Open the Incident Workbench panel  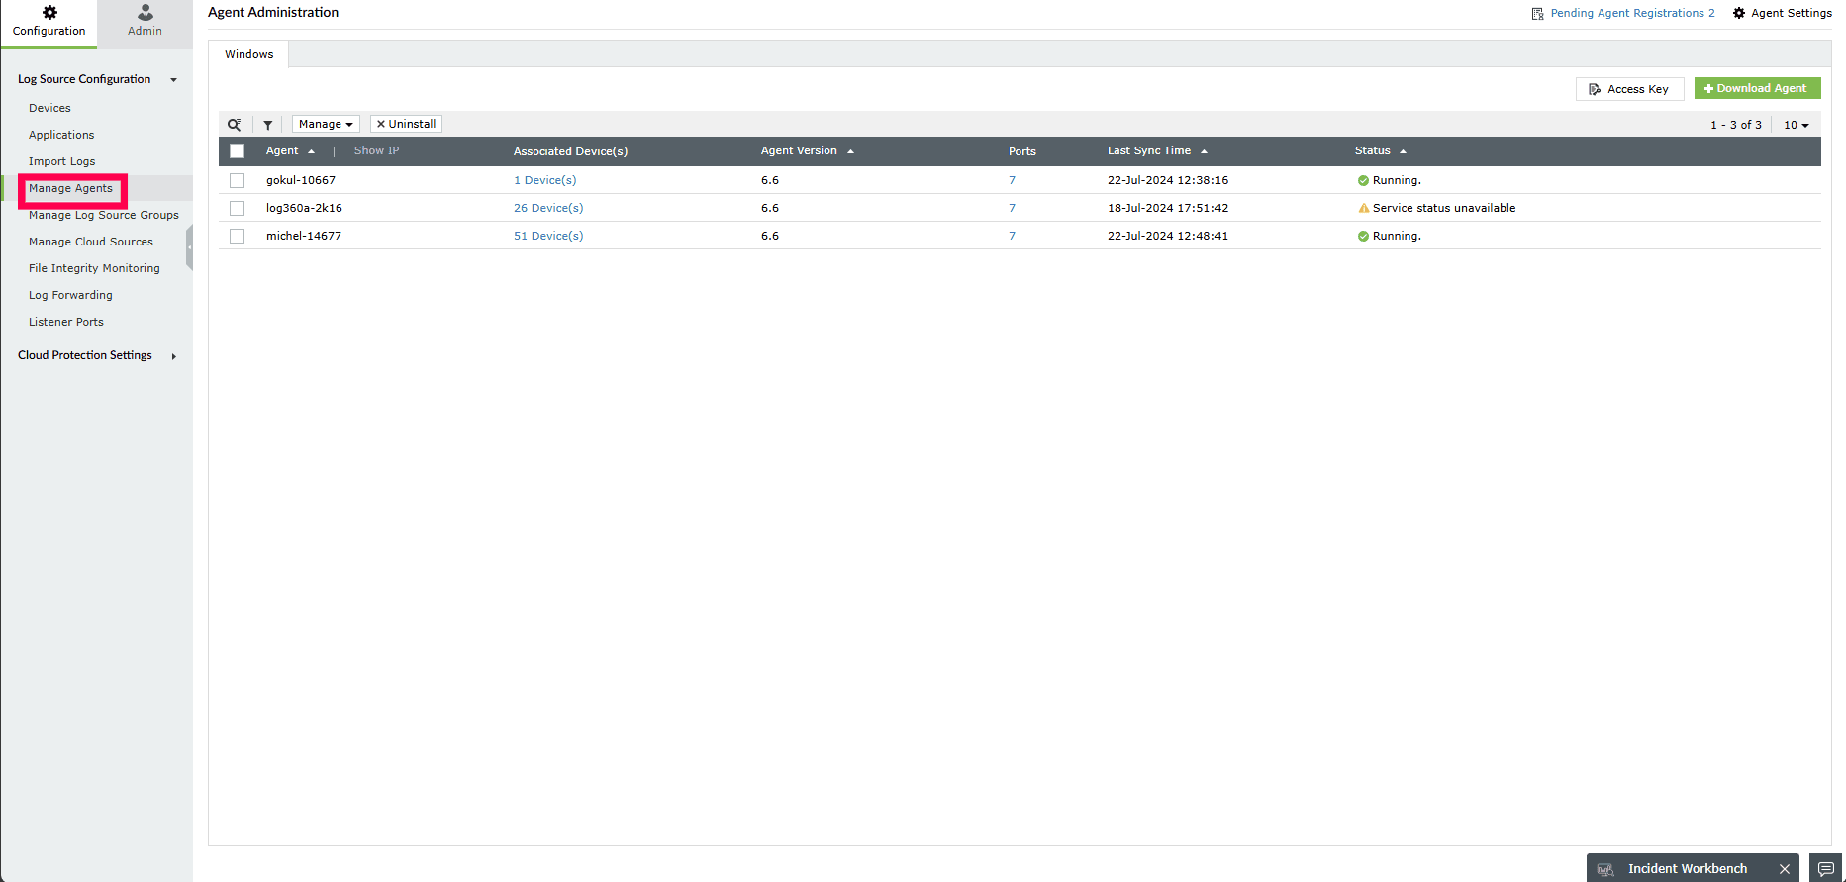pyautogui.click(x=1687, y=869)
